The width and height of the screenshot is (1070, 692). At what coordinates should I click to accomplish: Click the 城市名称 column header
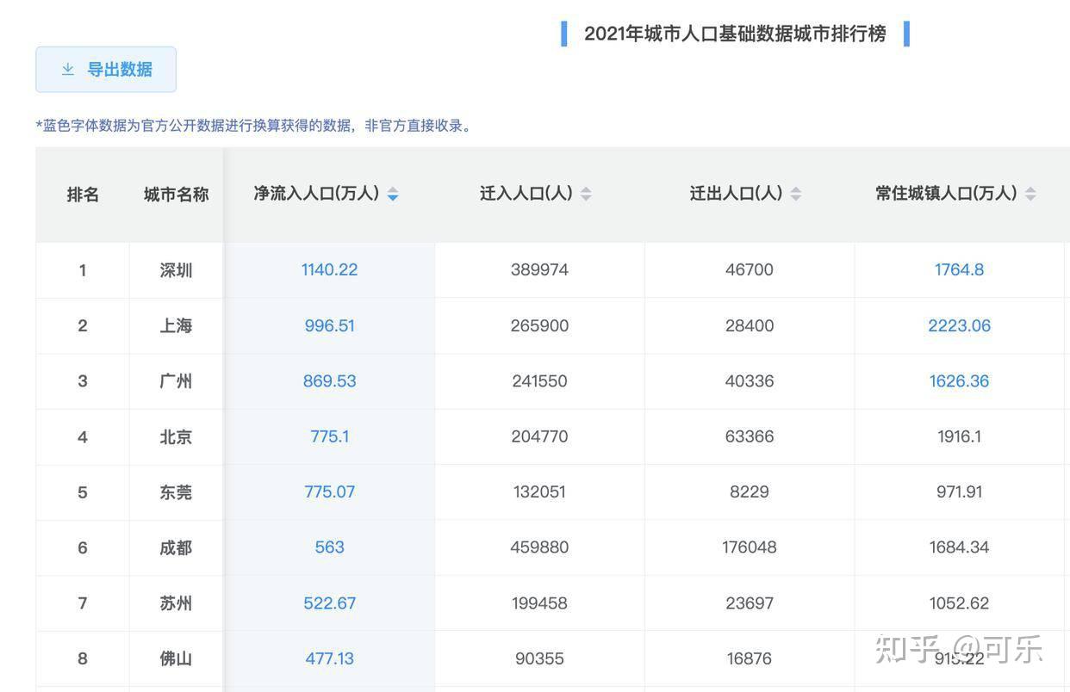click(176, 195)
